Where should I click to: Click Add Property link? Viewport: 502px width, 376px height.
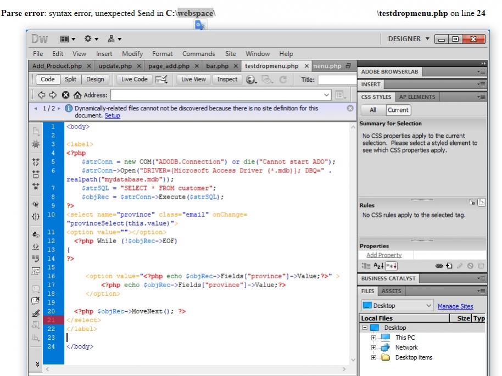pyautogui.click(x=384, y=255)
